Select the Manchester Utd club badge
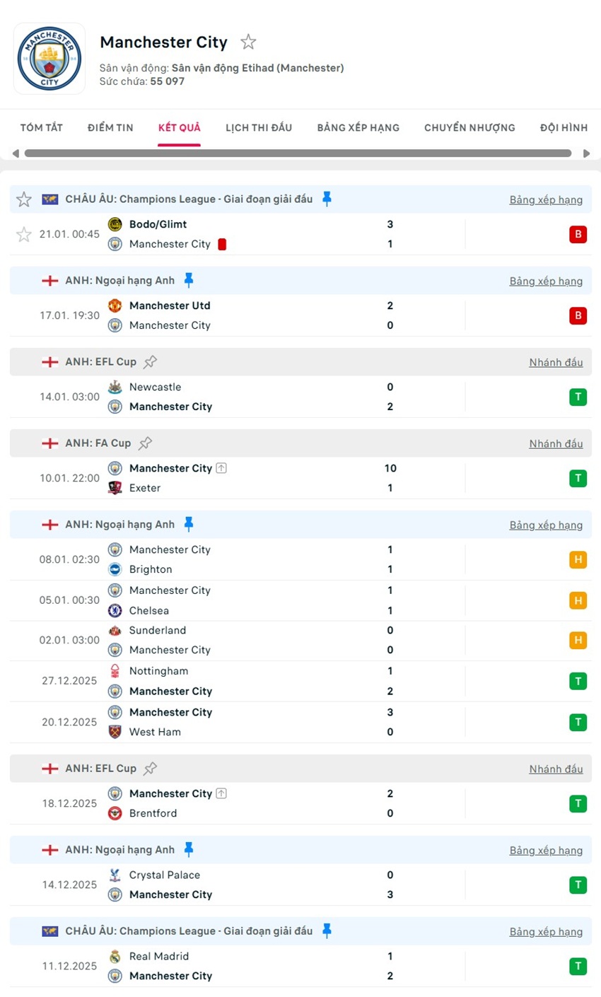The image size is (601, 997). (x=115, y=305)
